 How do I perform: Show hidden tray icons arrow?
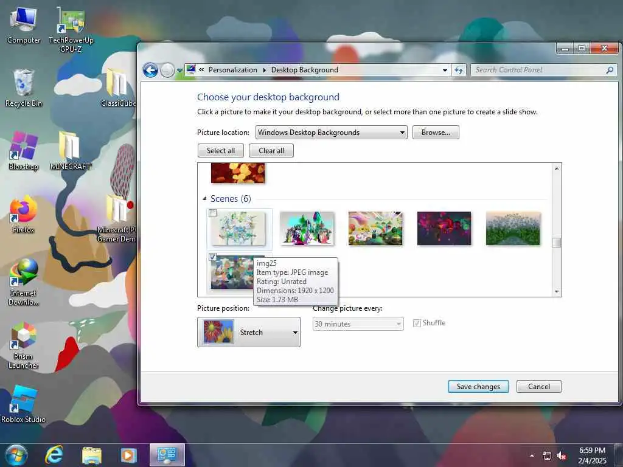(x=532, y=455)
